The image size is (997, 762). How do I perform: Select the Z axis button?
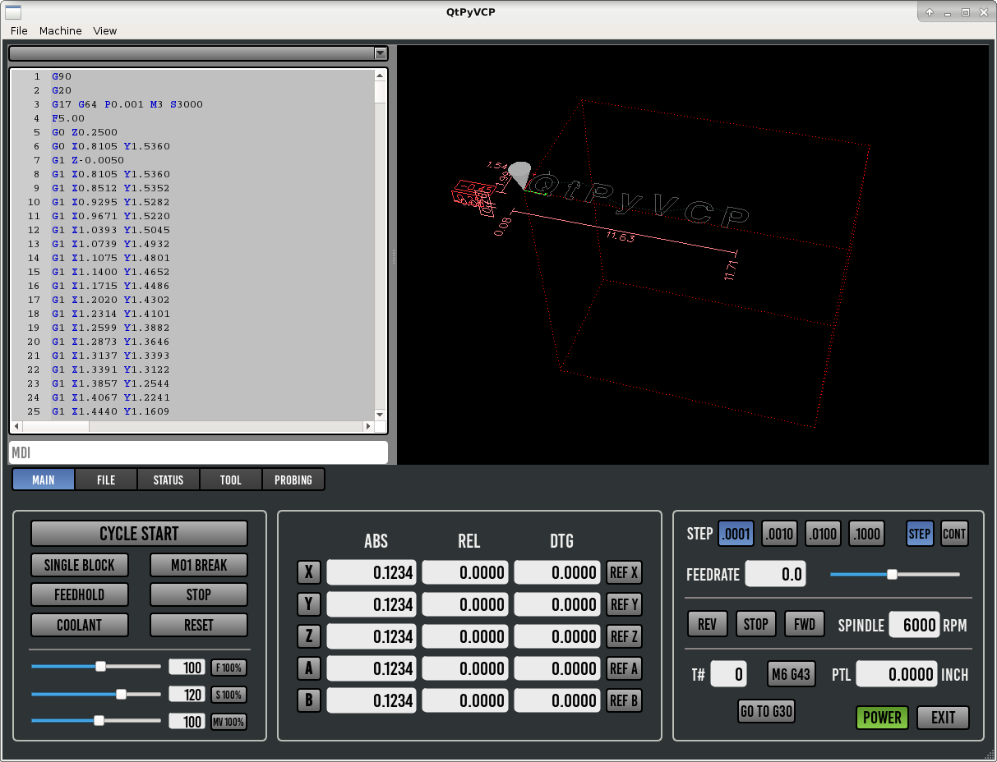309,636
